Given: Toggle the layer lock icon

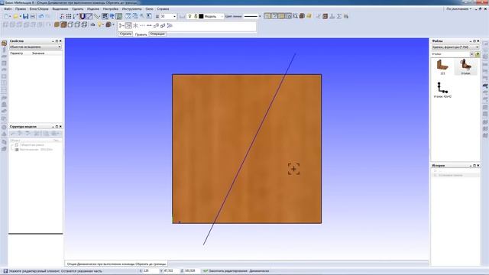Looking at the screenshot, I should click(196, 16).
